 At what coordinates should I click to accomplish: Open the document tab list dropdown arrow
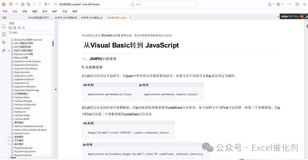click(278, 17)
